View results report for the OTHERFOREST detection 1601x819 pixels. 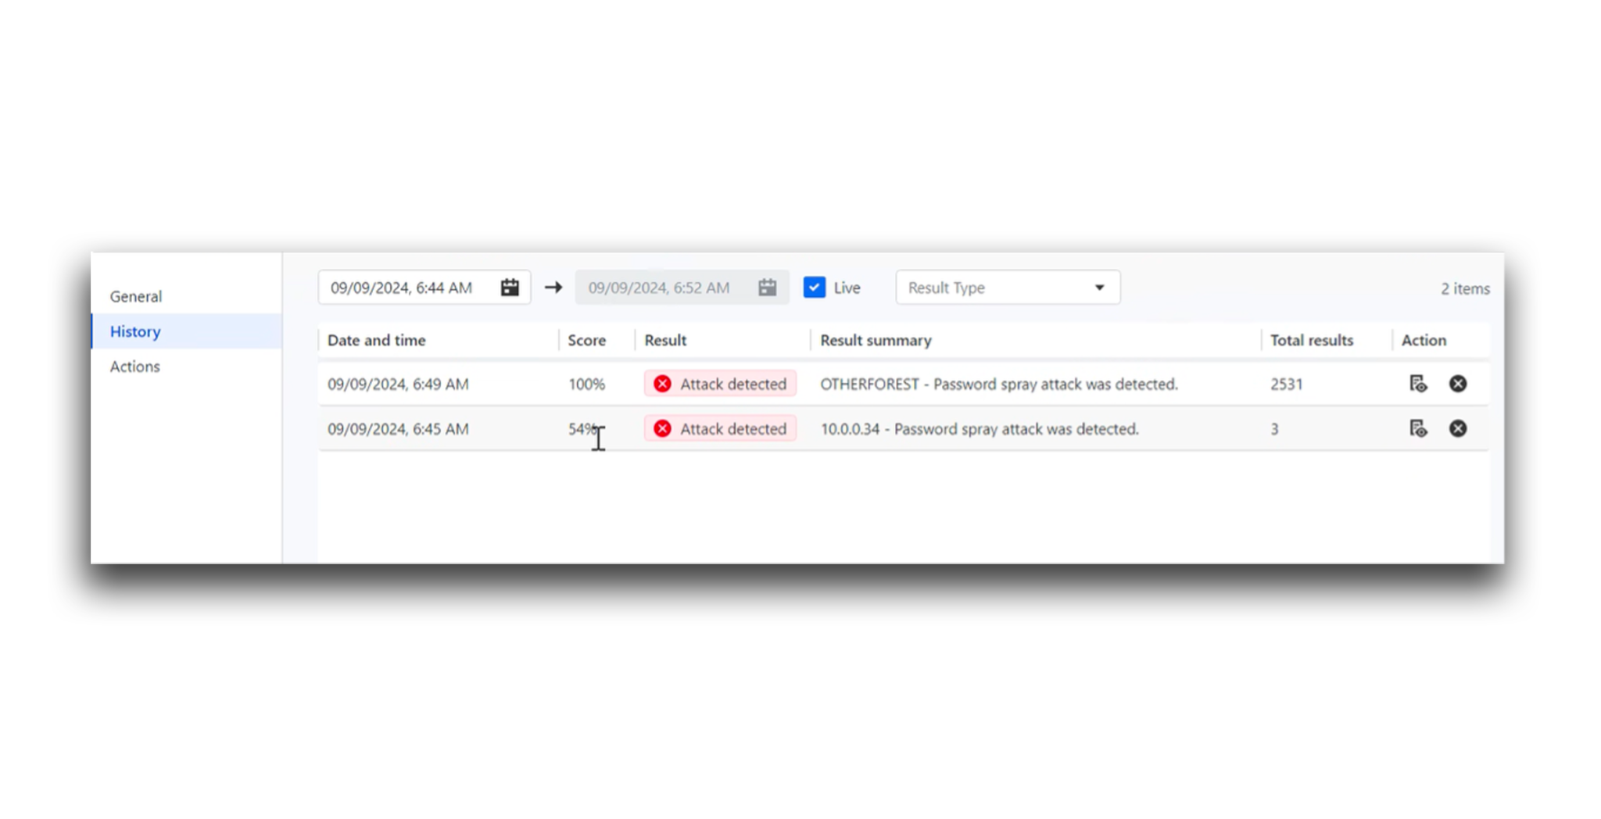point(1417,384)
